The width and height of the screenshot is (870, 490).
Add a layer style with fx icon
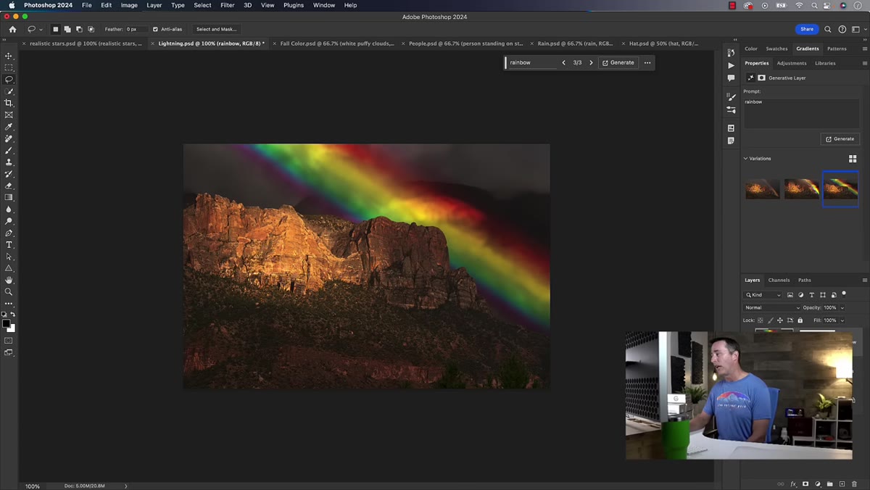click(793, 483)
